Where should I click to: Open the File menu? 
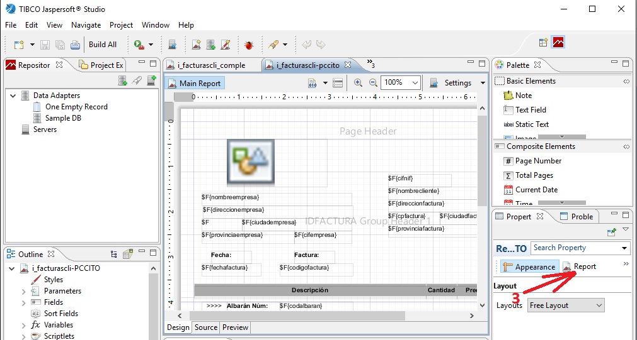click(11, 25)
